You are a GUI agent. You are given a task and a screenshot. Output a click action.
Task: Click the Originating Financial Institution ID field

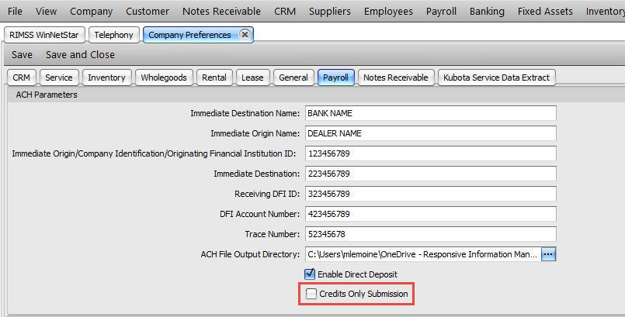(430, 153)
